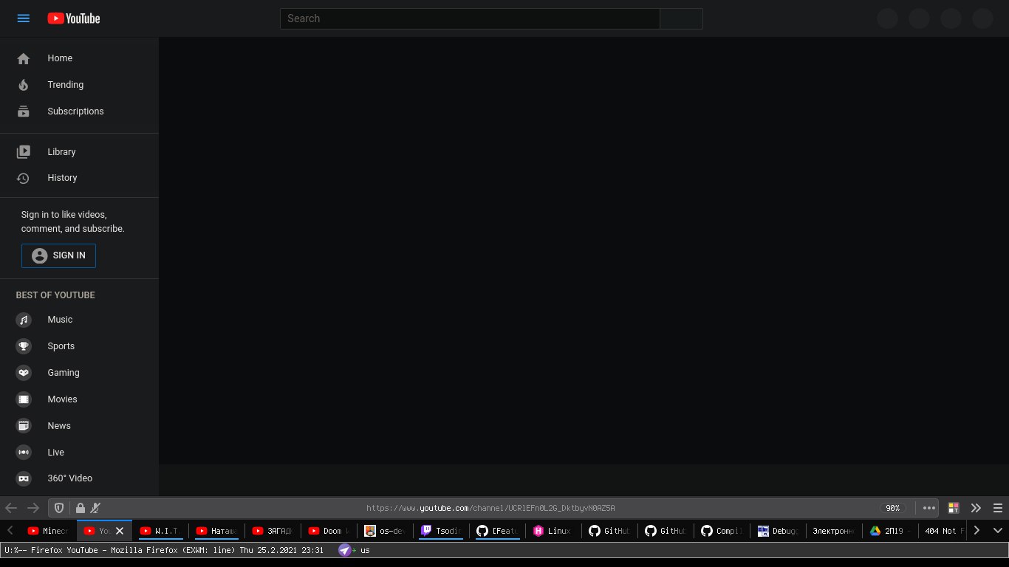Switch to the [Featu GitHub tab
Image resolution: width=1009 pixels, height=567 pixels.
497,531
